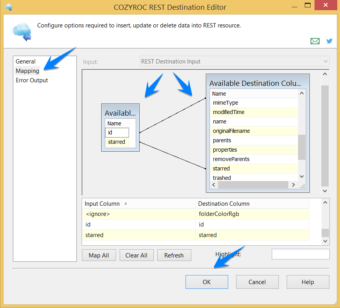Image resolution: width=340 pixels, height=308 pixels.
Task: Focus the Highlight text field
Action: click(300, 254)
